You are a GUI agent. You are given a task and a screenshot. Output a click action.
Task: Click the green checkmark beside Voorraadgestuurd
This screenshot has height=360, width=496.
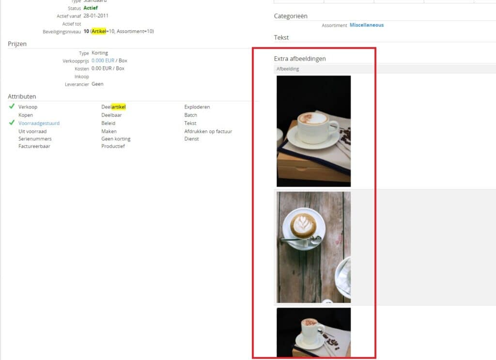(12, 123)
